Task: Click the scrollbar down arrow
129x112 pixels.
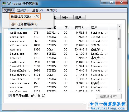Action: click(x=119, y=89)
